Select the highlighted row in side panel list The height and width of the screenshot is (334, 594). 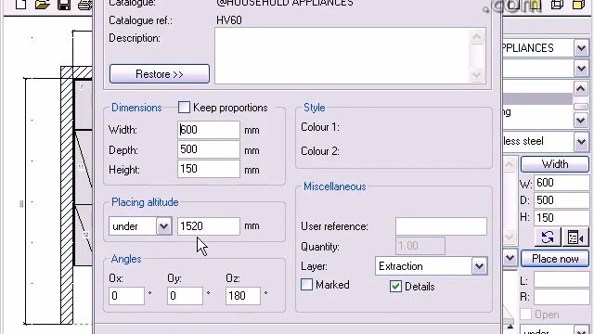tap(537, 99)
